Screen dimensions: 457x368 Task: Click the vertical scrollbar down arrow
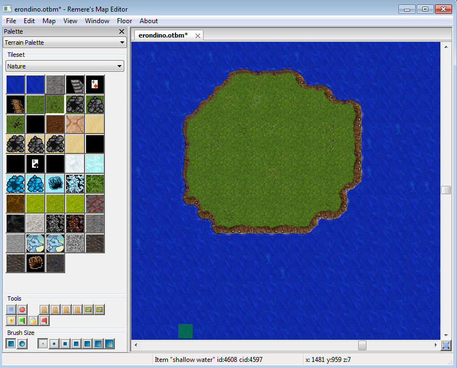[x=446, y=335]
